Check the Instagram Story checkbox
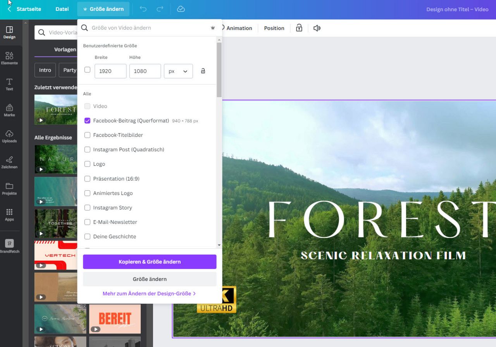Viewport: 496px width, 347px height. (x=88, y=208)
